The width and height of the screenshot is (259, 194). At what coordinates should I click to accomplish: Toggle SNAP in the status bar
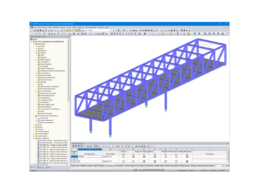click(136, 170)
